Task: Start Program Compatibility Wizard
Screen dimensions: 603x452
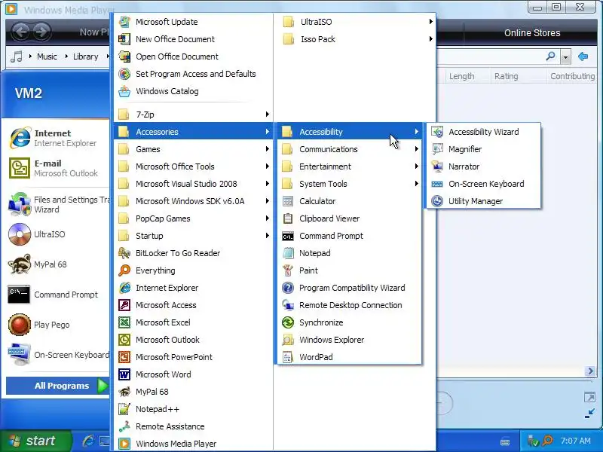Action: pyautogui.click(x=349, y=288)
